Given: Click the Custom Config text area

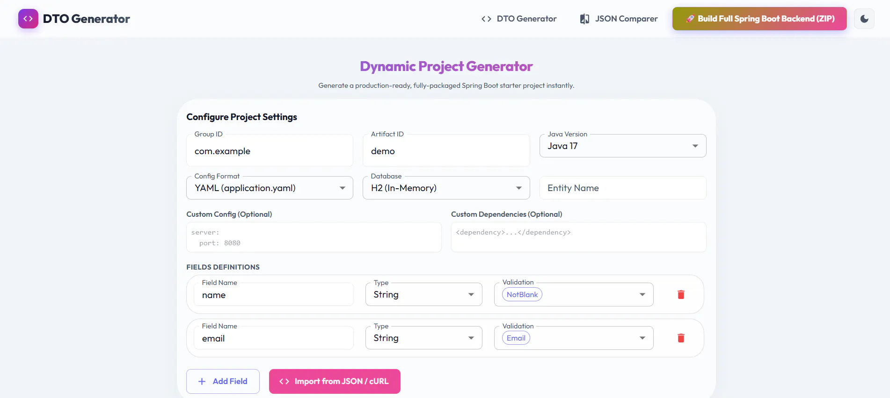Looking at the screenshot, I should [314, 237].
